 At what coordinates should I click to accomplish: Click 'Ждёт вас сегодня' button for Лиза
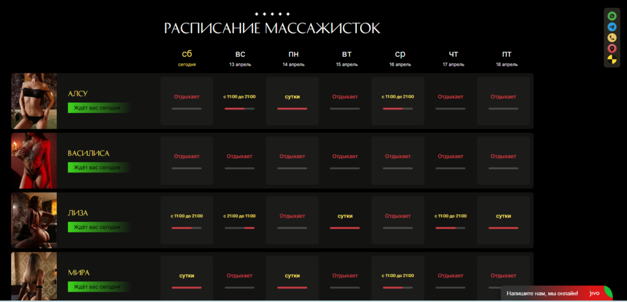99,227
